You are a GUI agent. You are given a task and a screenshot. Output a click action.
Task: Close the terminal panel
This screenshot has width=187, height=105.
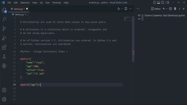click(x=183, y=9)
